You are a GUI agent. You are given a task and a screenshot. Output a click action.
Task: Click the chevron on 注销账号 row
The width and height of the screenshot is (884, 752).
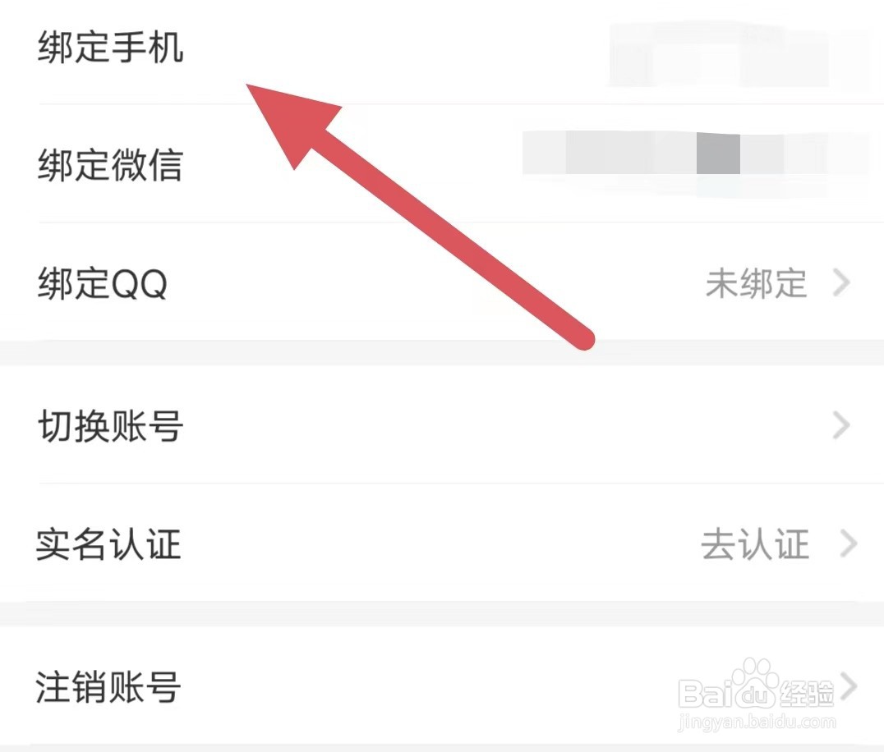(849, 686)
